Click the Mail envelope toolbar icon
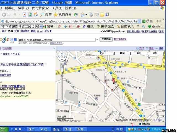Viewport: 177px width, 133px height. pos(82,14)
